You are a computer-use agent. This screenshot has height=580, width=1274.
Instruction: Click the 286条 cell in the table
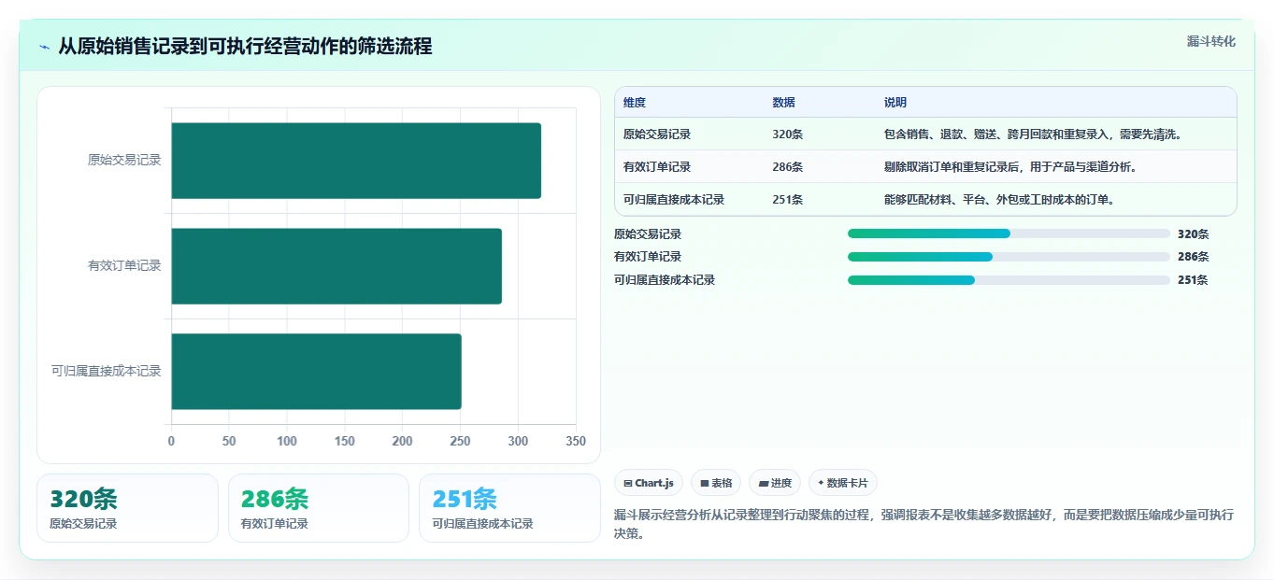[788, 167]
